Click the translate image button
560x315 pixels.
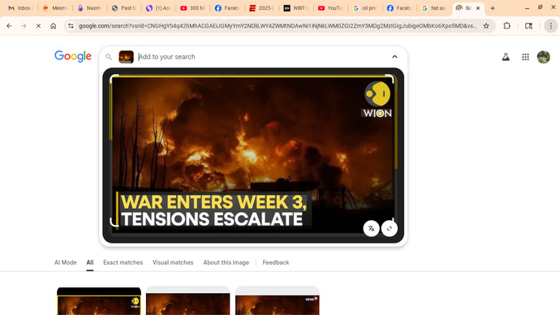tap(372, 229)
